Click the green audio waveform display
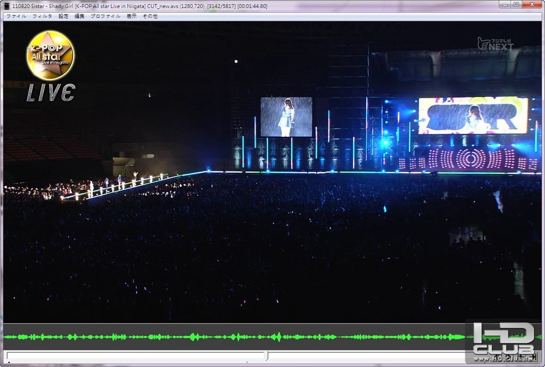The image size is (545, 367). pyautogui.click(x=272, y=337)
